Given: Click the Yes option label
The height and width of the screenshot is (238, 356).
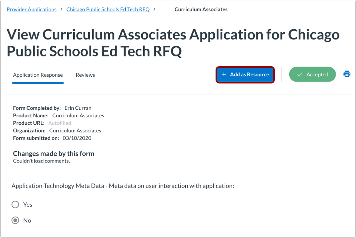Looking at the screenshot, I should tap(28, 205).
